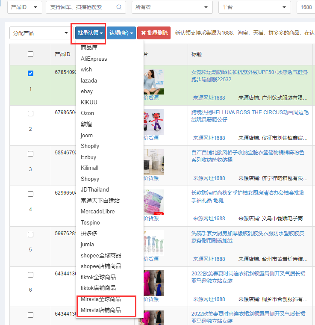
Task: Choose MercadoLibre option
Action: [x=97, y=211]
